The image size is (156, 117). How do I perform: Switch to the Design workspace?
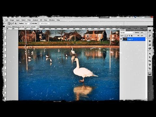[114, 17]
